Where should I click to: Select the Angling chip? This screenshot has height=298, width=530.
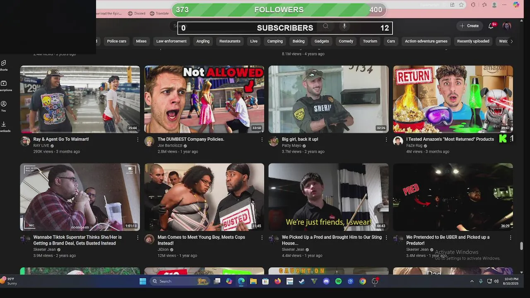tap(203, 41)
